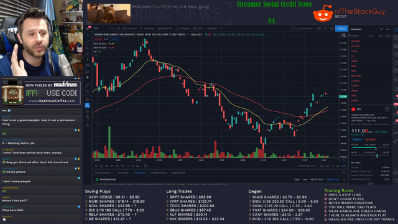Toggle the highlighted stay-in-drawing-mode button

(x=87, y=105)
